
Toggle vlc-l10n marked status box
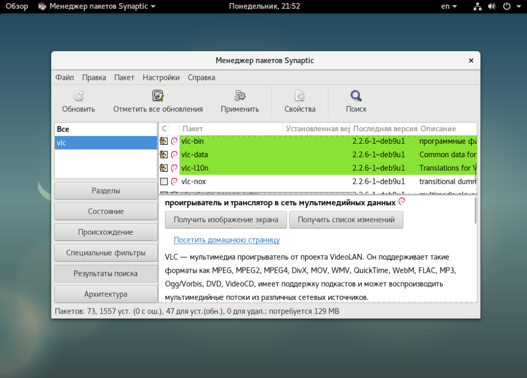click(164, 168)
